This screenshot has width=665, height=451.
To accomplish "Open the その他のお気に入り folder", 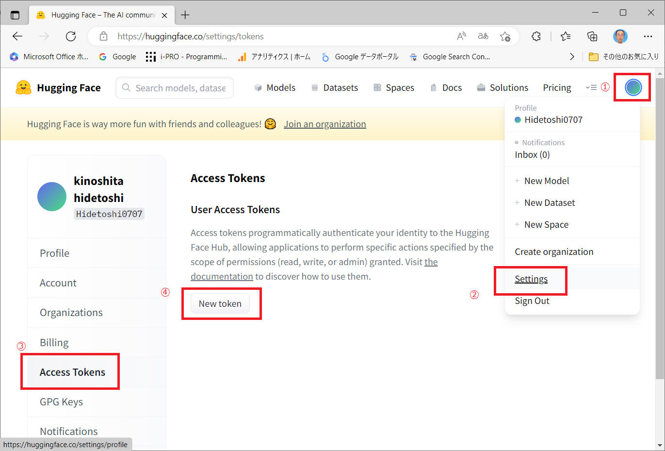I will point(624,57).
